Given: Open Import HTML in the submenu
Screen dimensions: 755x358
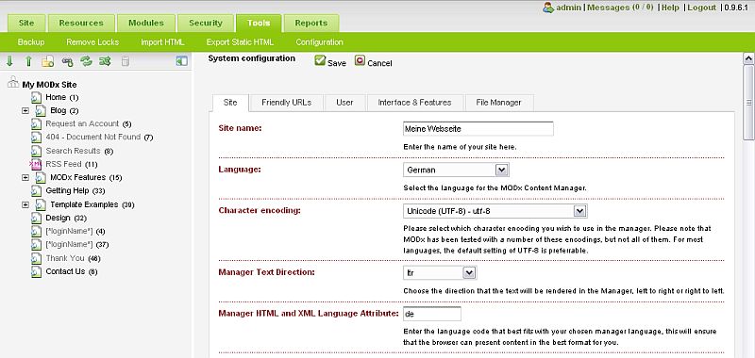Looking at the screenshot, I should 162,42.
